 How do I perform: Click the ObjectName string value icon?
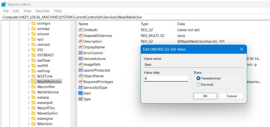(80, 76)
